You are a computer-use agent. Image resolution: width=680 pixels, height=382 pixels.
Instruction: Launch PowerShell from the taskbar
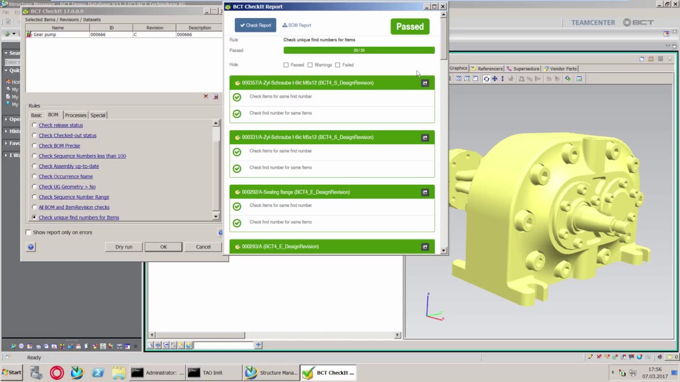98,372
